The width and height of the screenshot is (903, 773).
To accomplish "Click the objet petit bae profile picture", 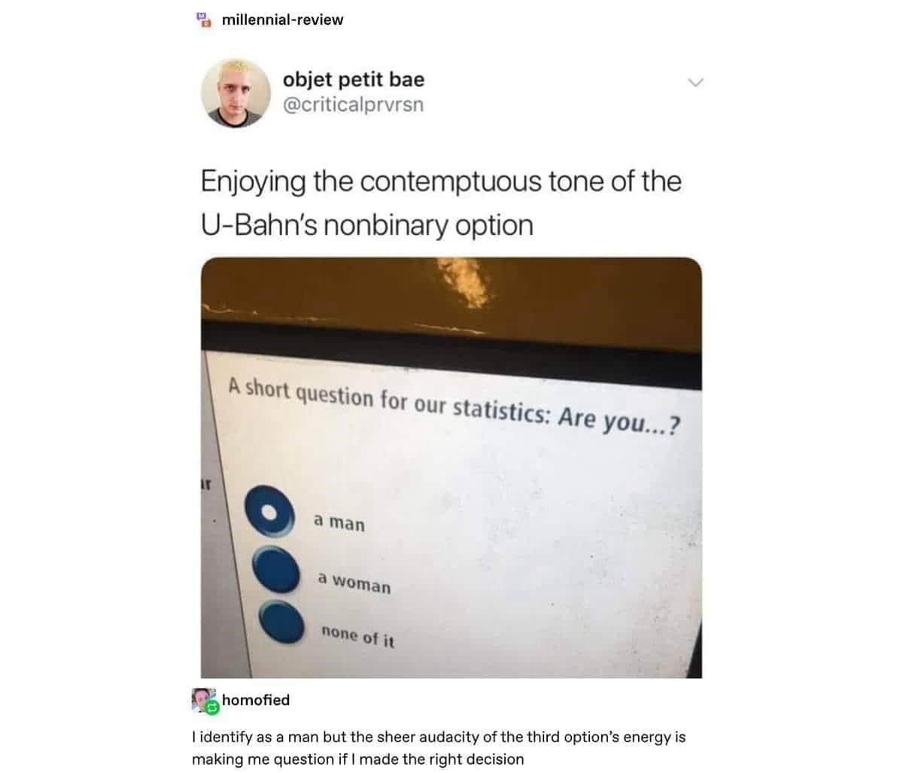I will pyautogui.click(x=235, y=93).
